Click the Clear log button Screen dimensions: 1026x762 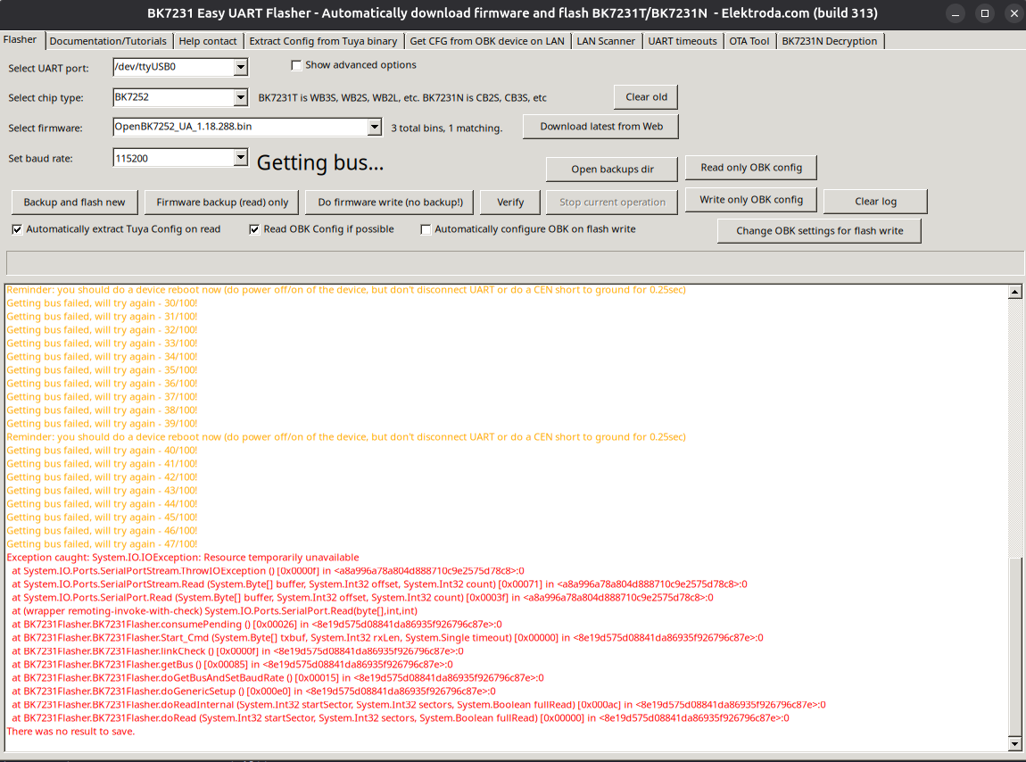click(x=875, y=202)
